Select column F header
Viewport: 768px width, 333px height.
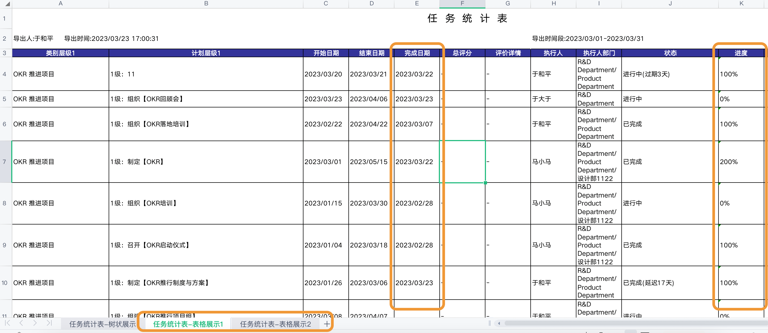pyautogui.click(x=462, y=3)
